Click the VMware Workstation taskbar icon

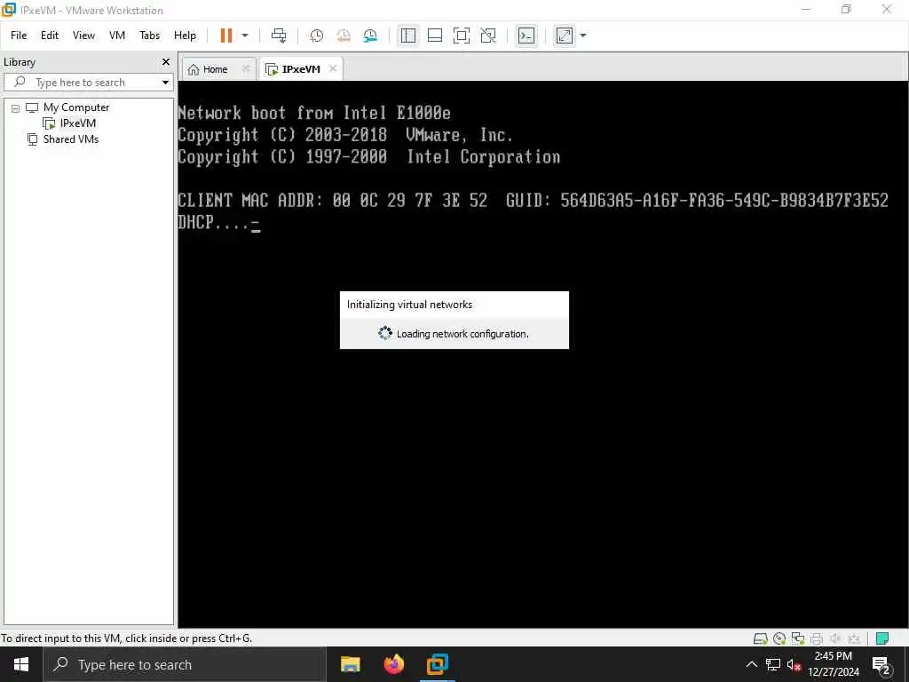pos(437,664)
